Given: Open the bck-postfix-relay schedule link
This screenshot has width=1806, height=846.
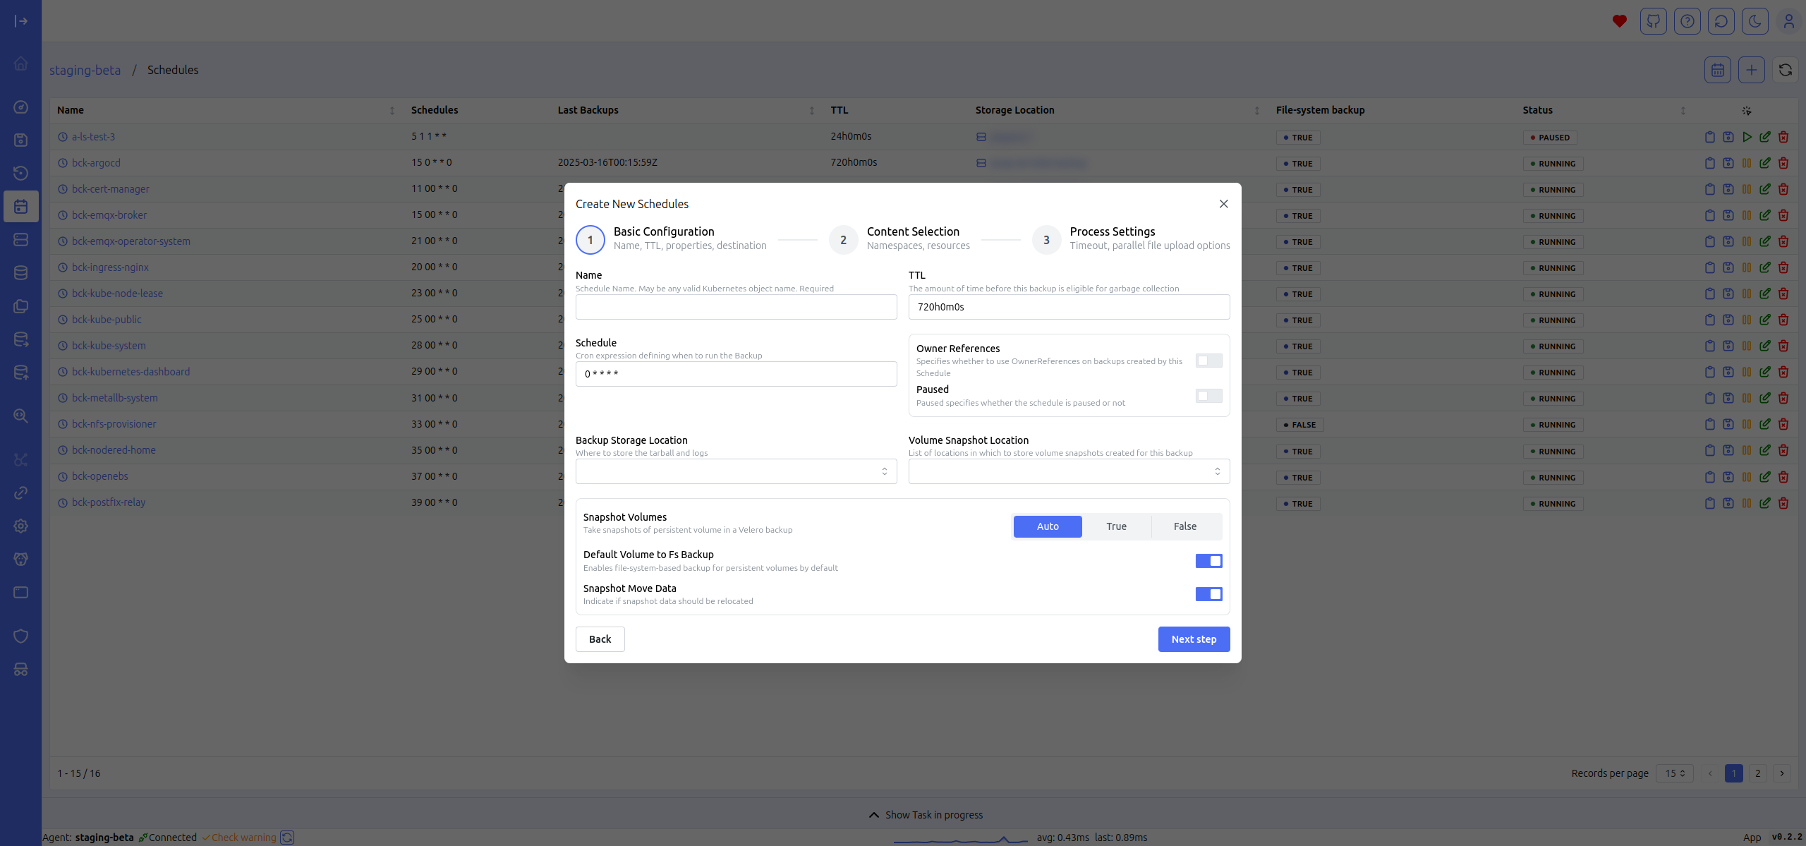Looking at the screenshot, I should coord(109,502).
